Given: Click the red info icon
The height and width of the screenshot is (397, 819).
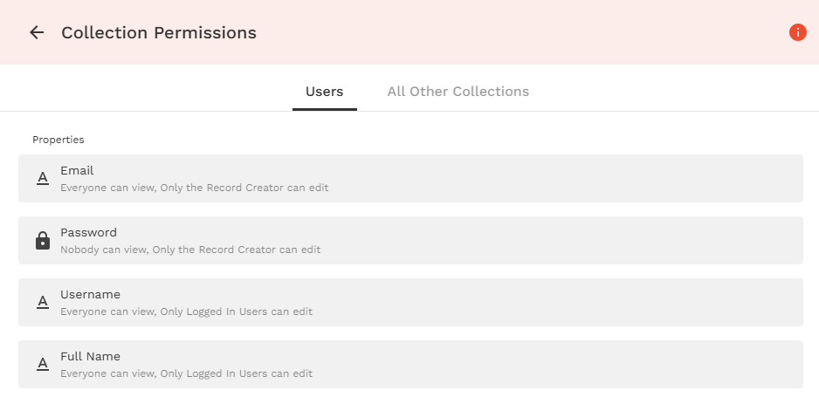Looking at the screenshot, I should (x=797, y=32).
